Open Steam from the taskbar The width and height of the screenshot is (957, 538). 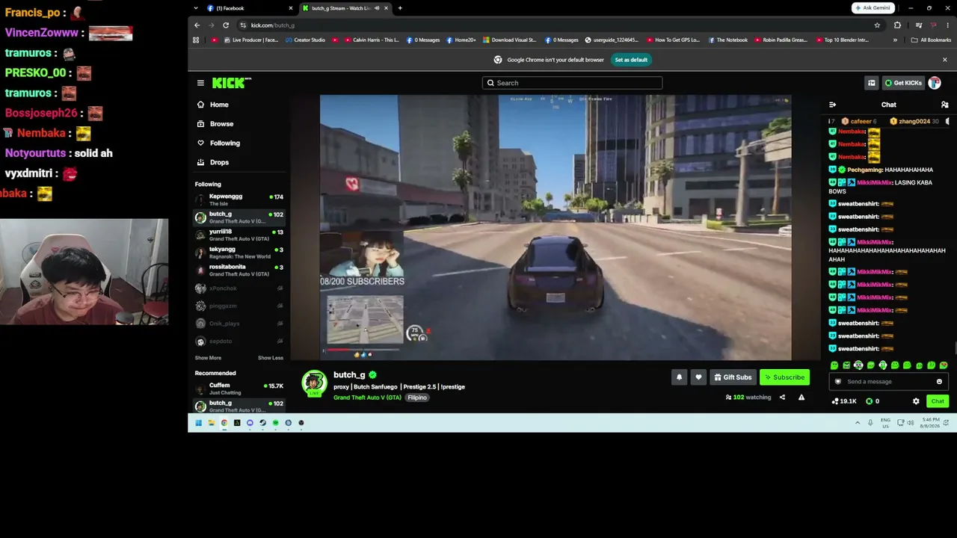click(262, 423)
